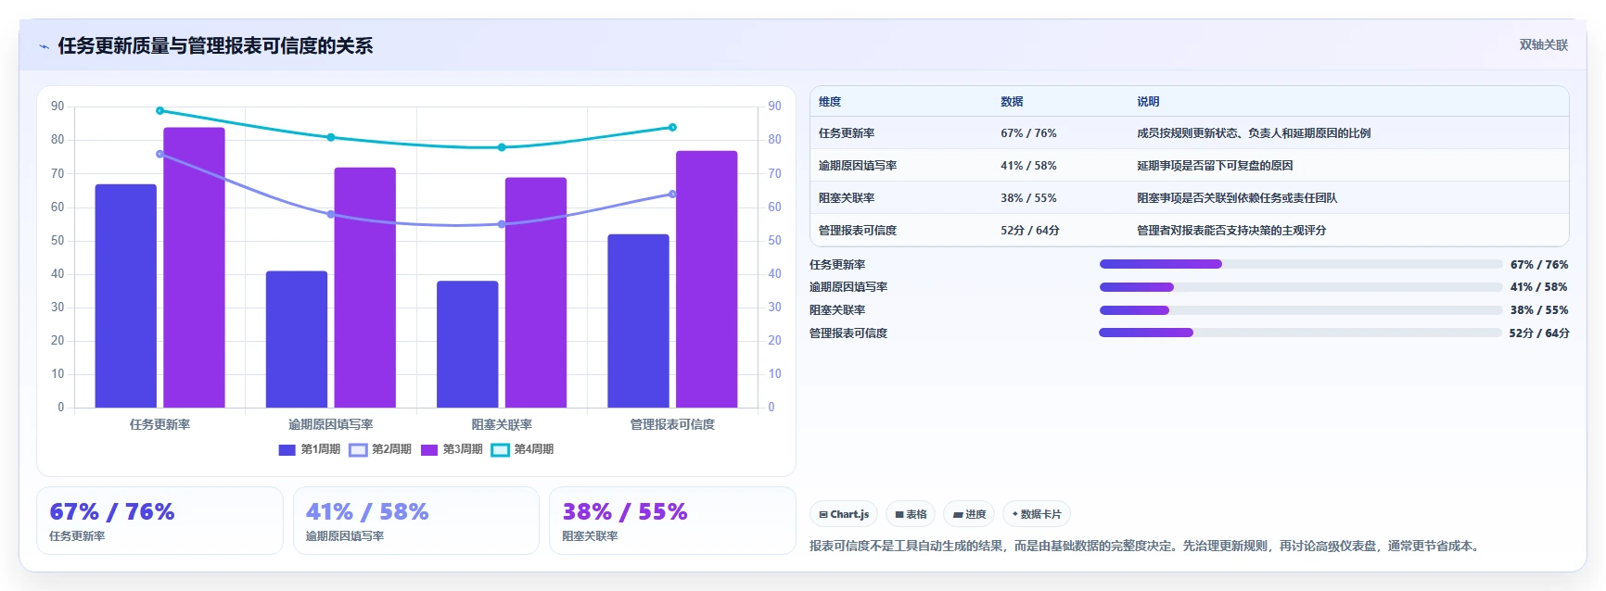Click the card title 任务更新质量与管理报表可信度的关系
Screen dimensions: 1606x591
[x=215, y=46]
